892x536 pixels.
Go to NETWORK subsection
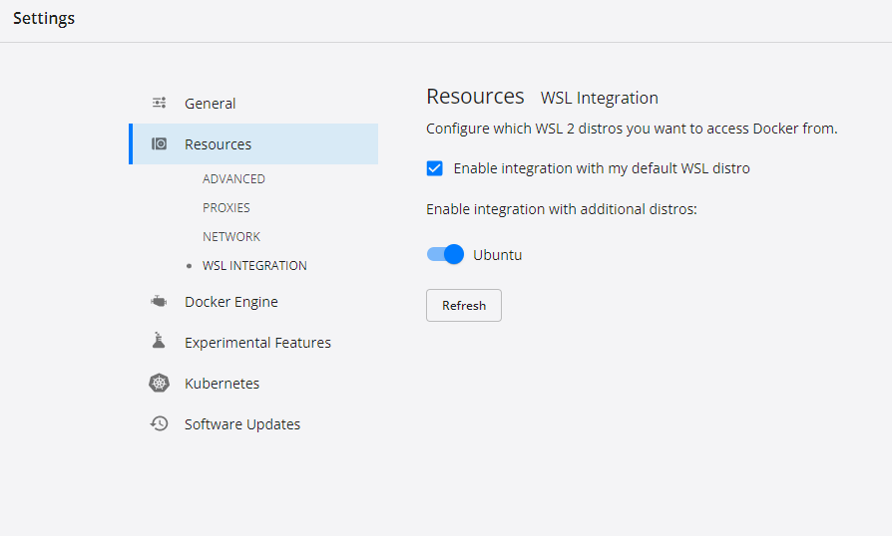point(231,237)
